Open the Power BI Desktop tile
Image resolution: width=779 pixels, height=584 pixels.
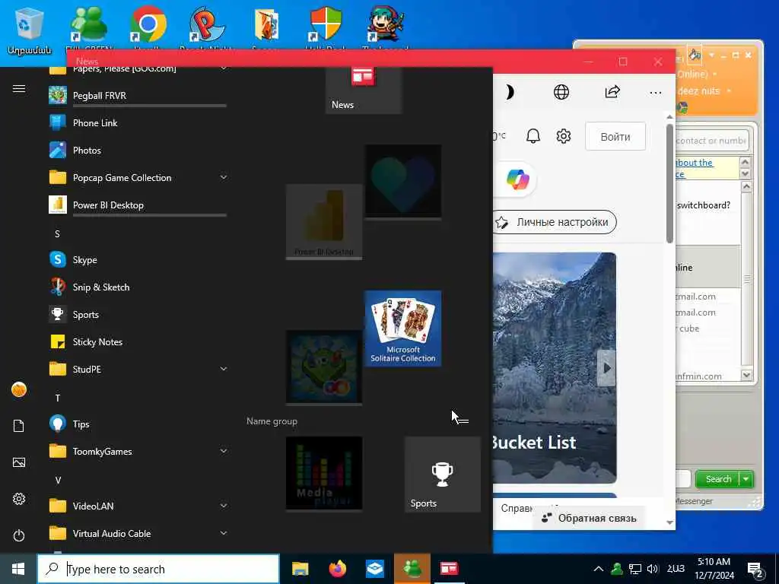pyautogui.click(x=324, y=221)
